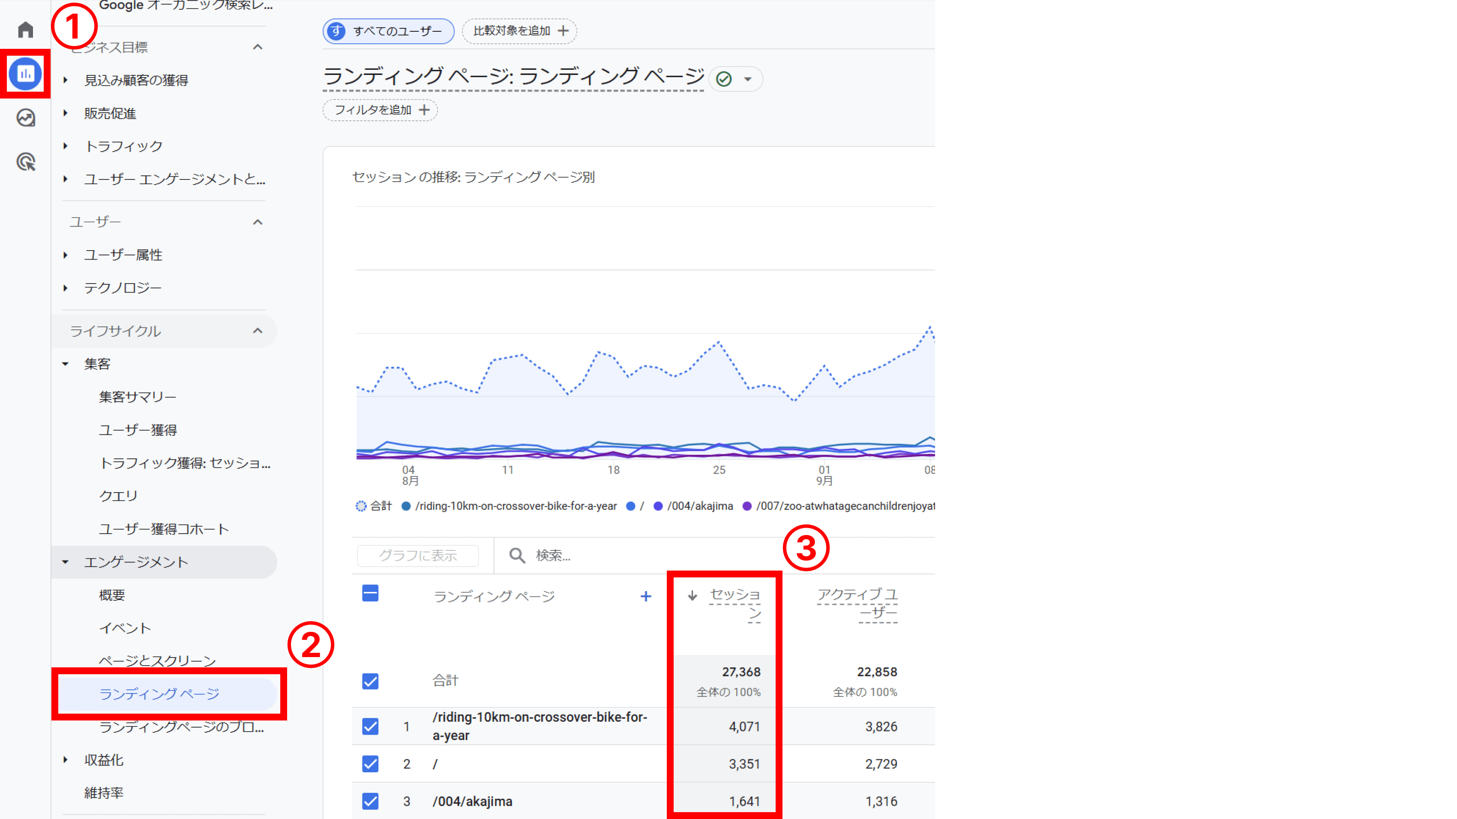Open the Advertising icon in left rail

tap(25, 161)
